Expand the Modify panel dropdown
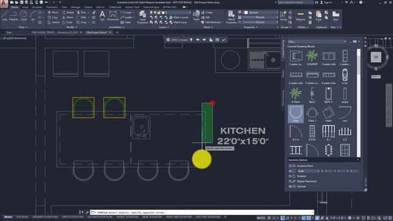Screen dimensions: 393x221 (x=71, y=27)
